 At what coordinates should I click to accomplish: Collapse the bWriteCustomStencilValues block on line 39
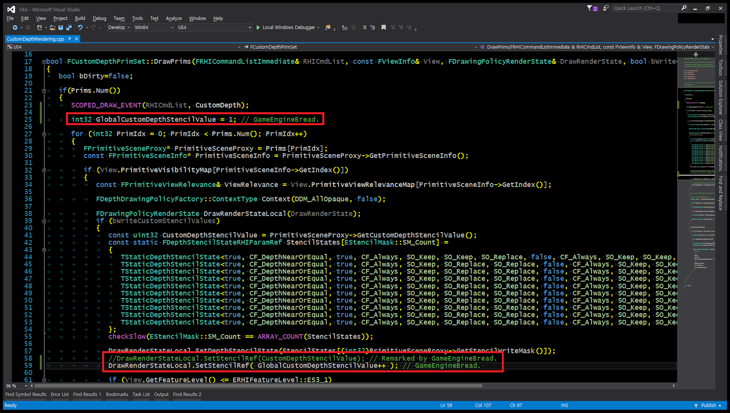[x=44, y=221]
